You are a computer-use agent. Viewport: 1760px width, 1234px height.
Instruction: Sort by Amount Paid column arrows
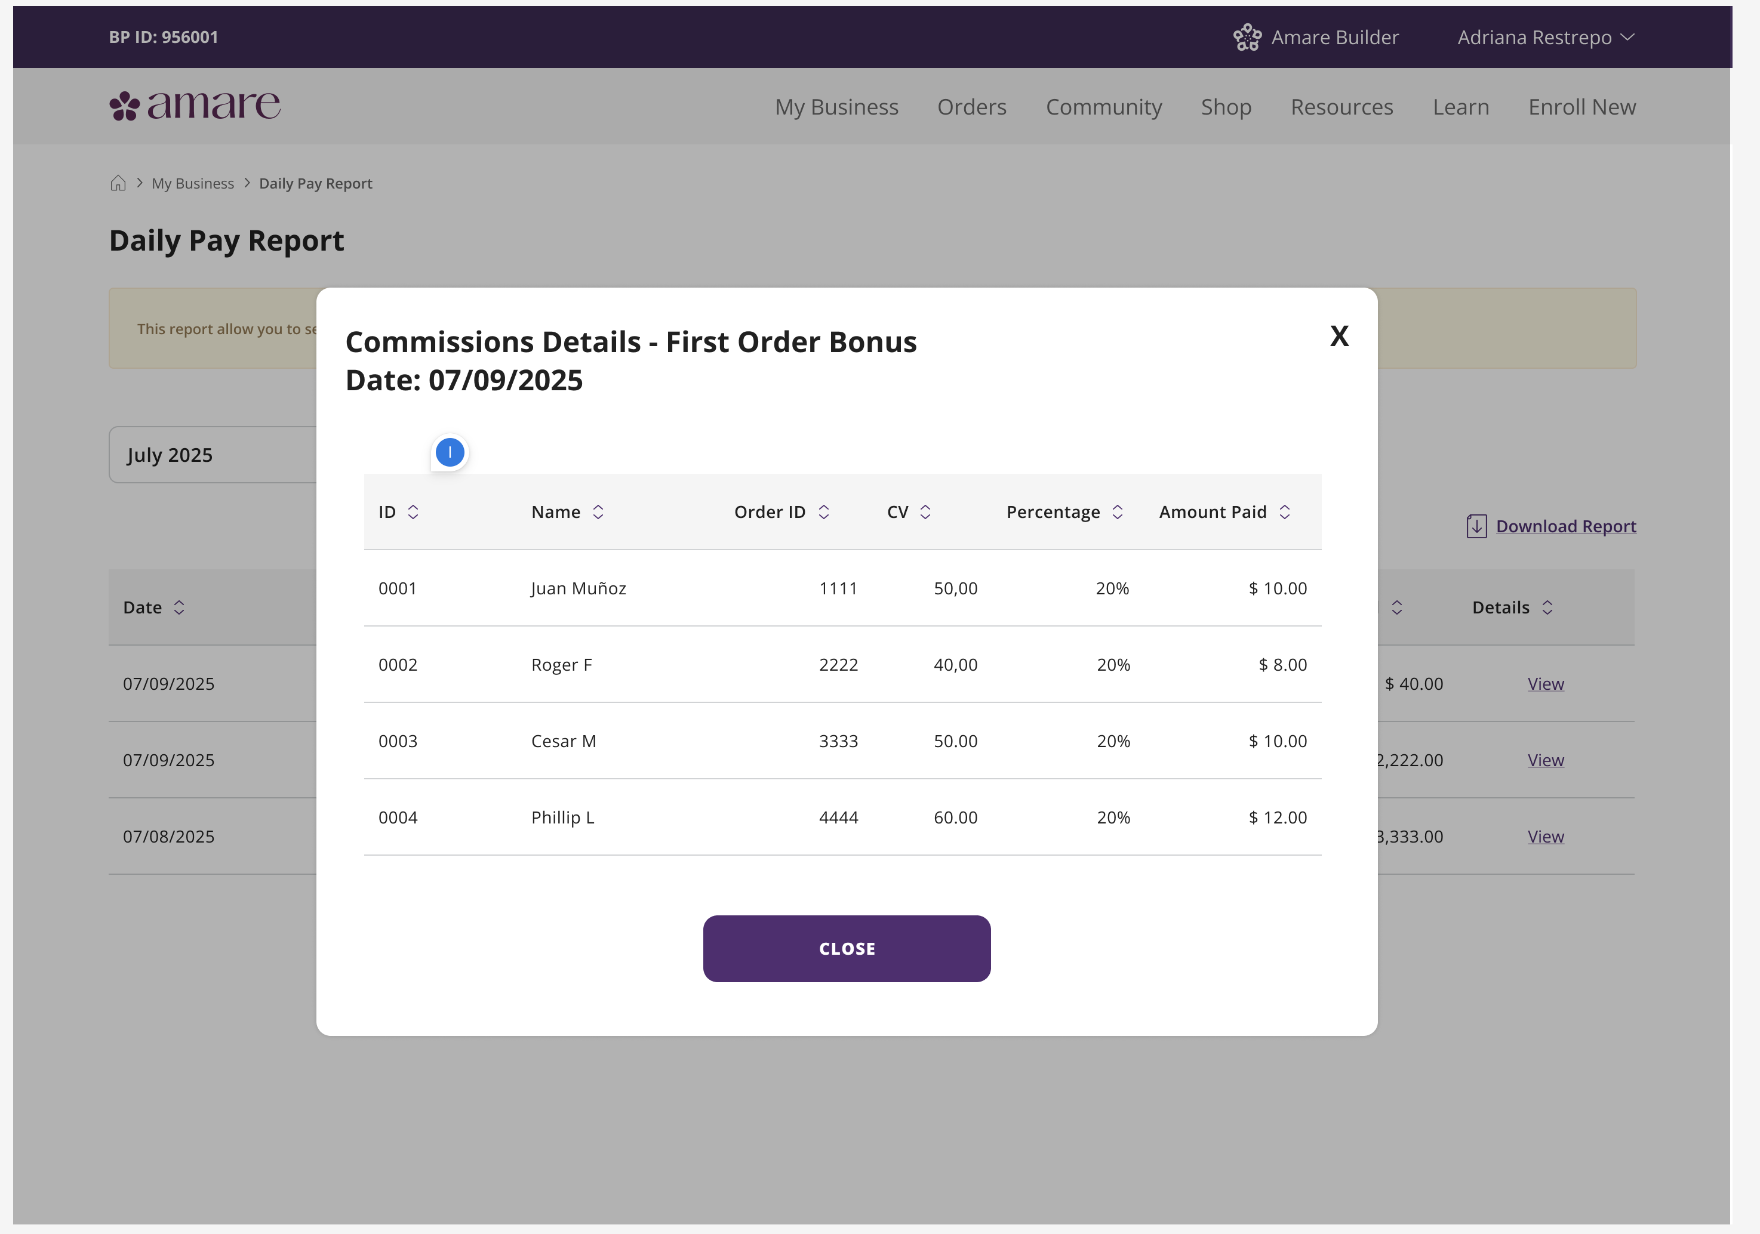pyautogui.click(x=1285, y=511)
